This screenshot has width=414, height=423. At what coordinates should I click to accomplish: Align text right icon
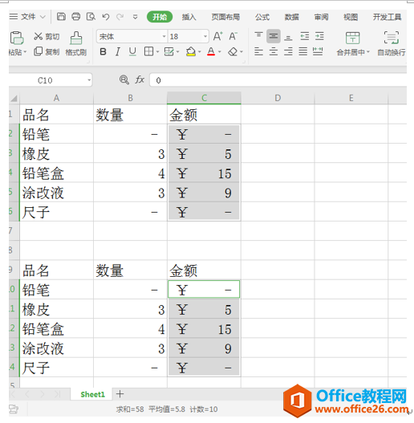click(x=288, y=51)
